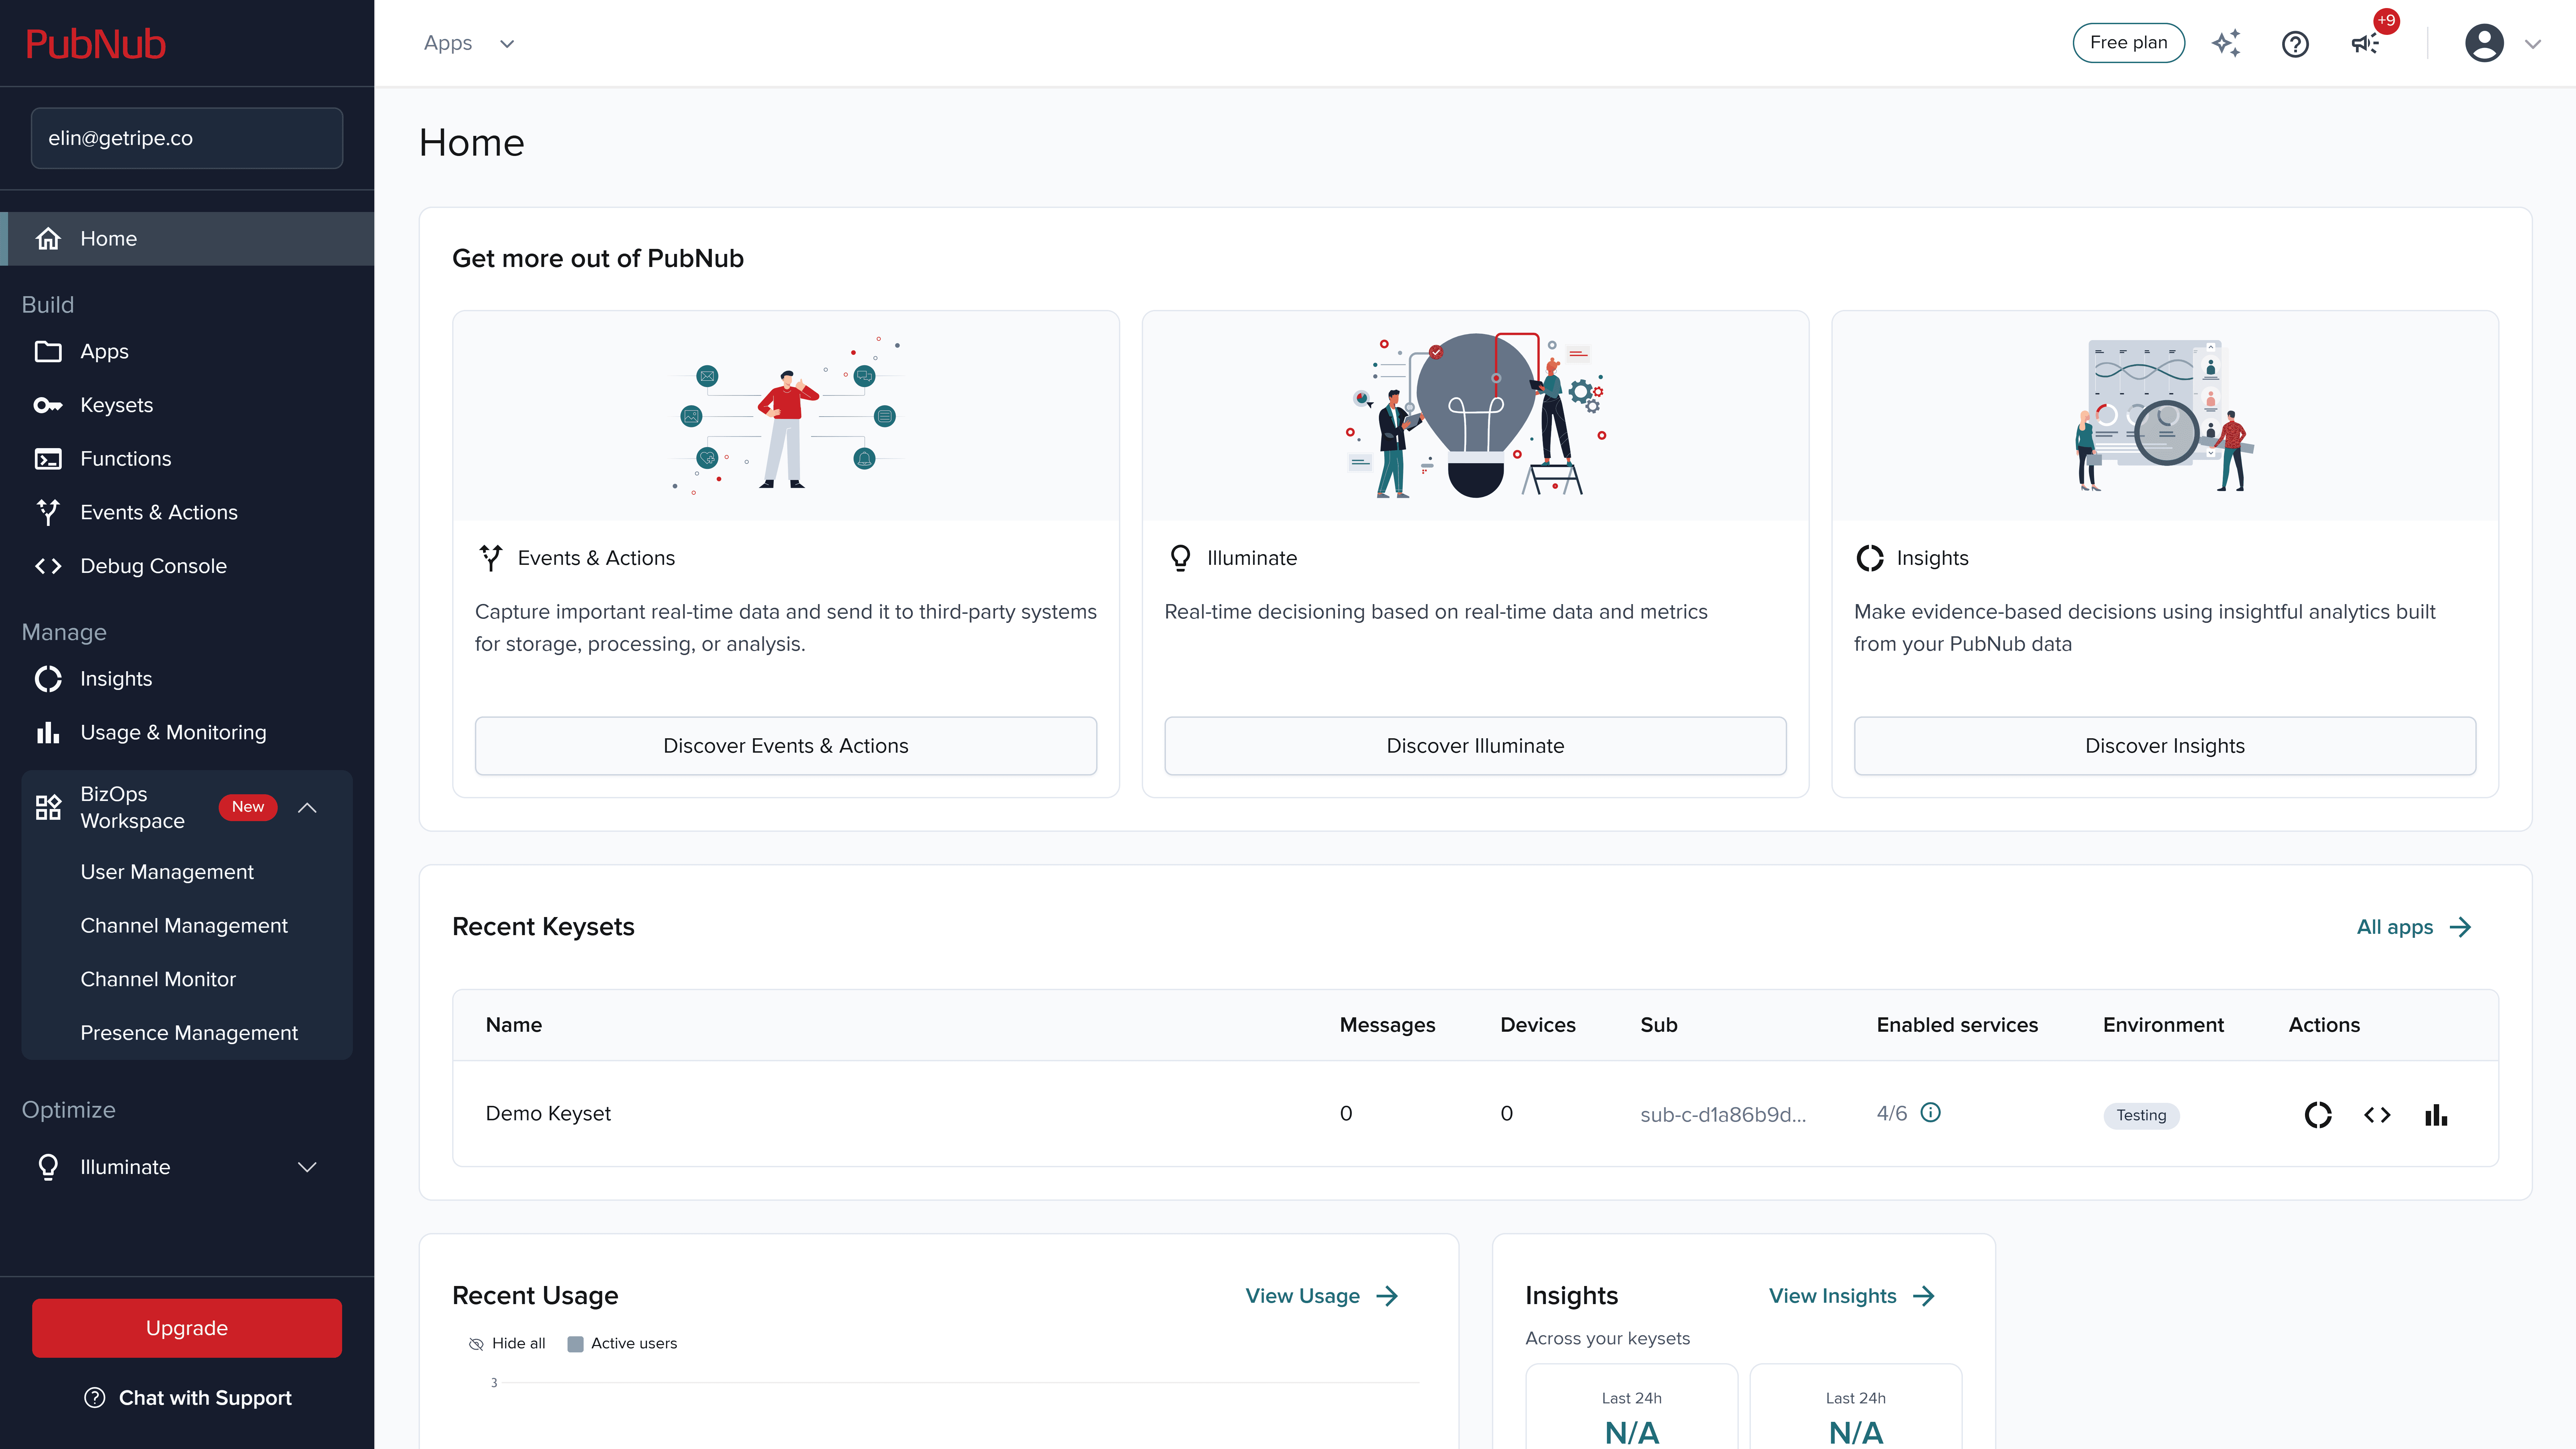Click the Functions terminal icon
The height and width of the screenshot is (1449, 2576).
point(48,459)
